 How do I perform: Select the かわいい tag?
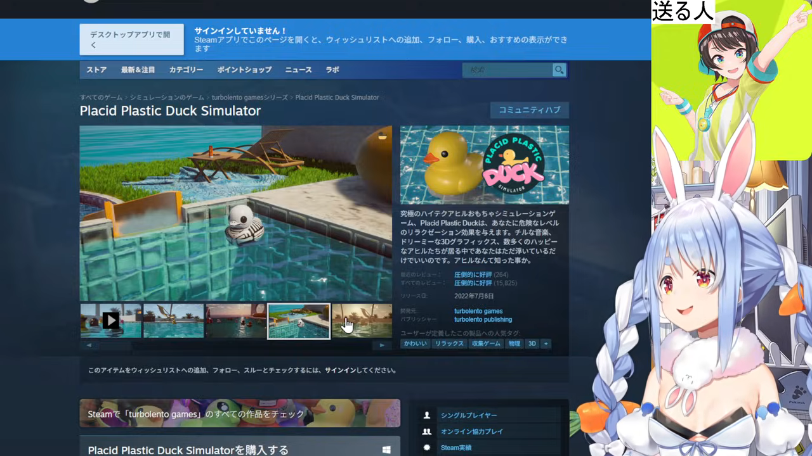415,344
